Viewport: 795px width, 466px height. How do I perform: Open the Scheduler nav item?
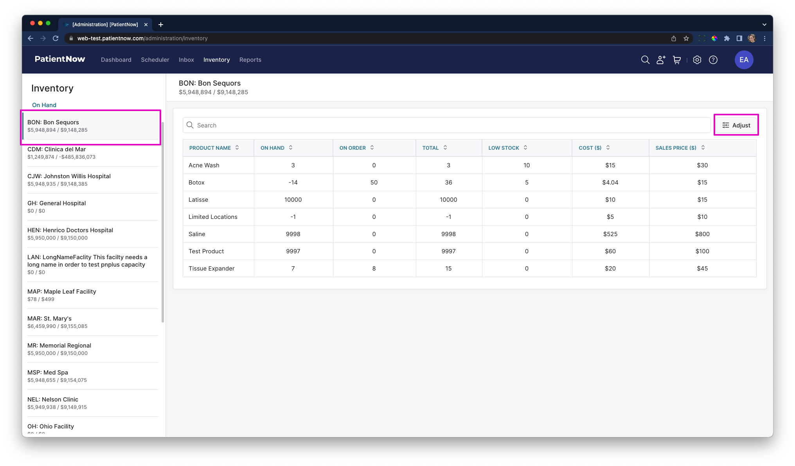pos(155,60)
